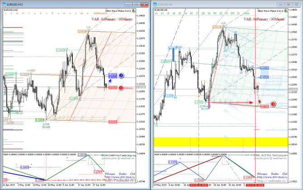
Task: Open http://www.dmi-ewa.ru link in H6 indicator pane
Action: coord(272,177)
